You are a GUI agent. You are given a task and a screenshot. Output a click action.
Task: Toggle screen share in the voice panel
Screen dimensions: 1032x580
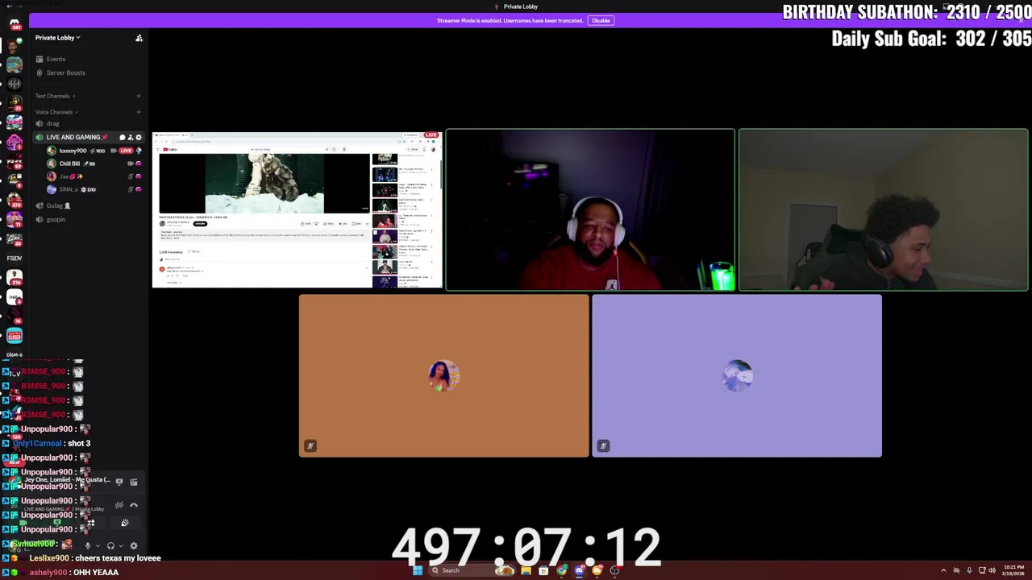point(57,523)
